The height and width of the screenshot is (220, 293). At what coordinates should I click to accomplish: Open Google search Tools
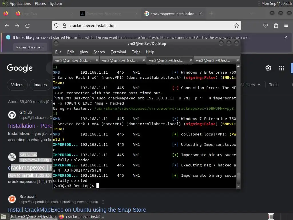(x=274, y=85)
